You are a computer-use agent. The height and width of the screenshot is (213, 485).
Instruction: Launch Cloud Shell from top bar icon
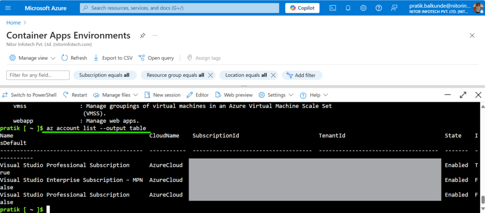pyautogui.click(x=333, y=8)
